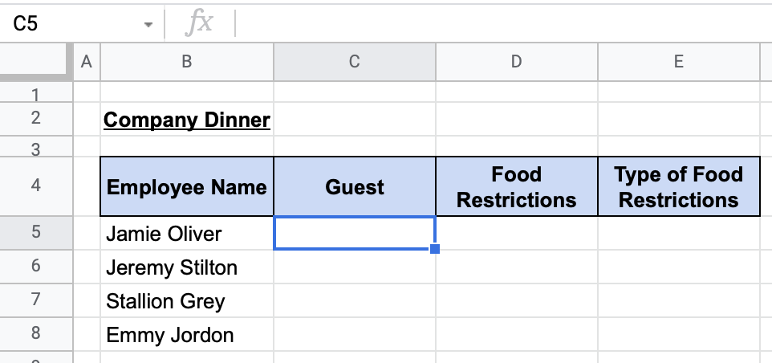Select column C header

[354, 61]
